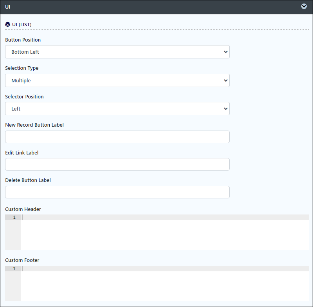Click the Selection Type label
313x307 pixels.
(22, 68)
